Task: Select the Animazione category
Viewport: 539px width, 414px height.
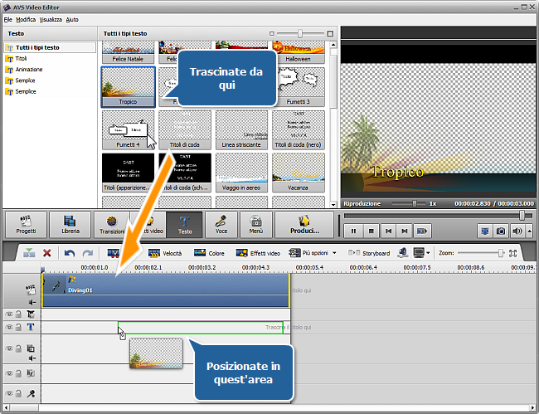Action: [x=29, y=70]
